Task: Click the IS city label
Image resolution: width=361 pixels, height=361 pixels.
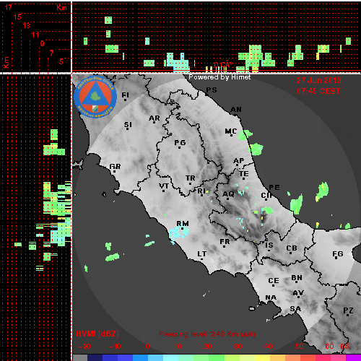Action: tap(269, 245)
